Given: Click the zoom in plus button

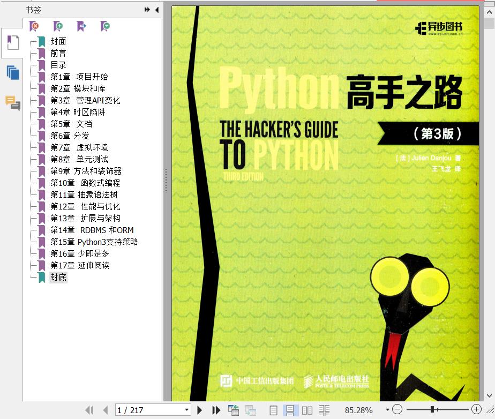Looking at the screenshot, I should tap(476, 409).
